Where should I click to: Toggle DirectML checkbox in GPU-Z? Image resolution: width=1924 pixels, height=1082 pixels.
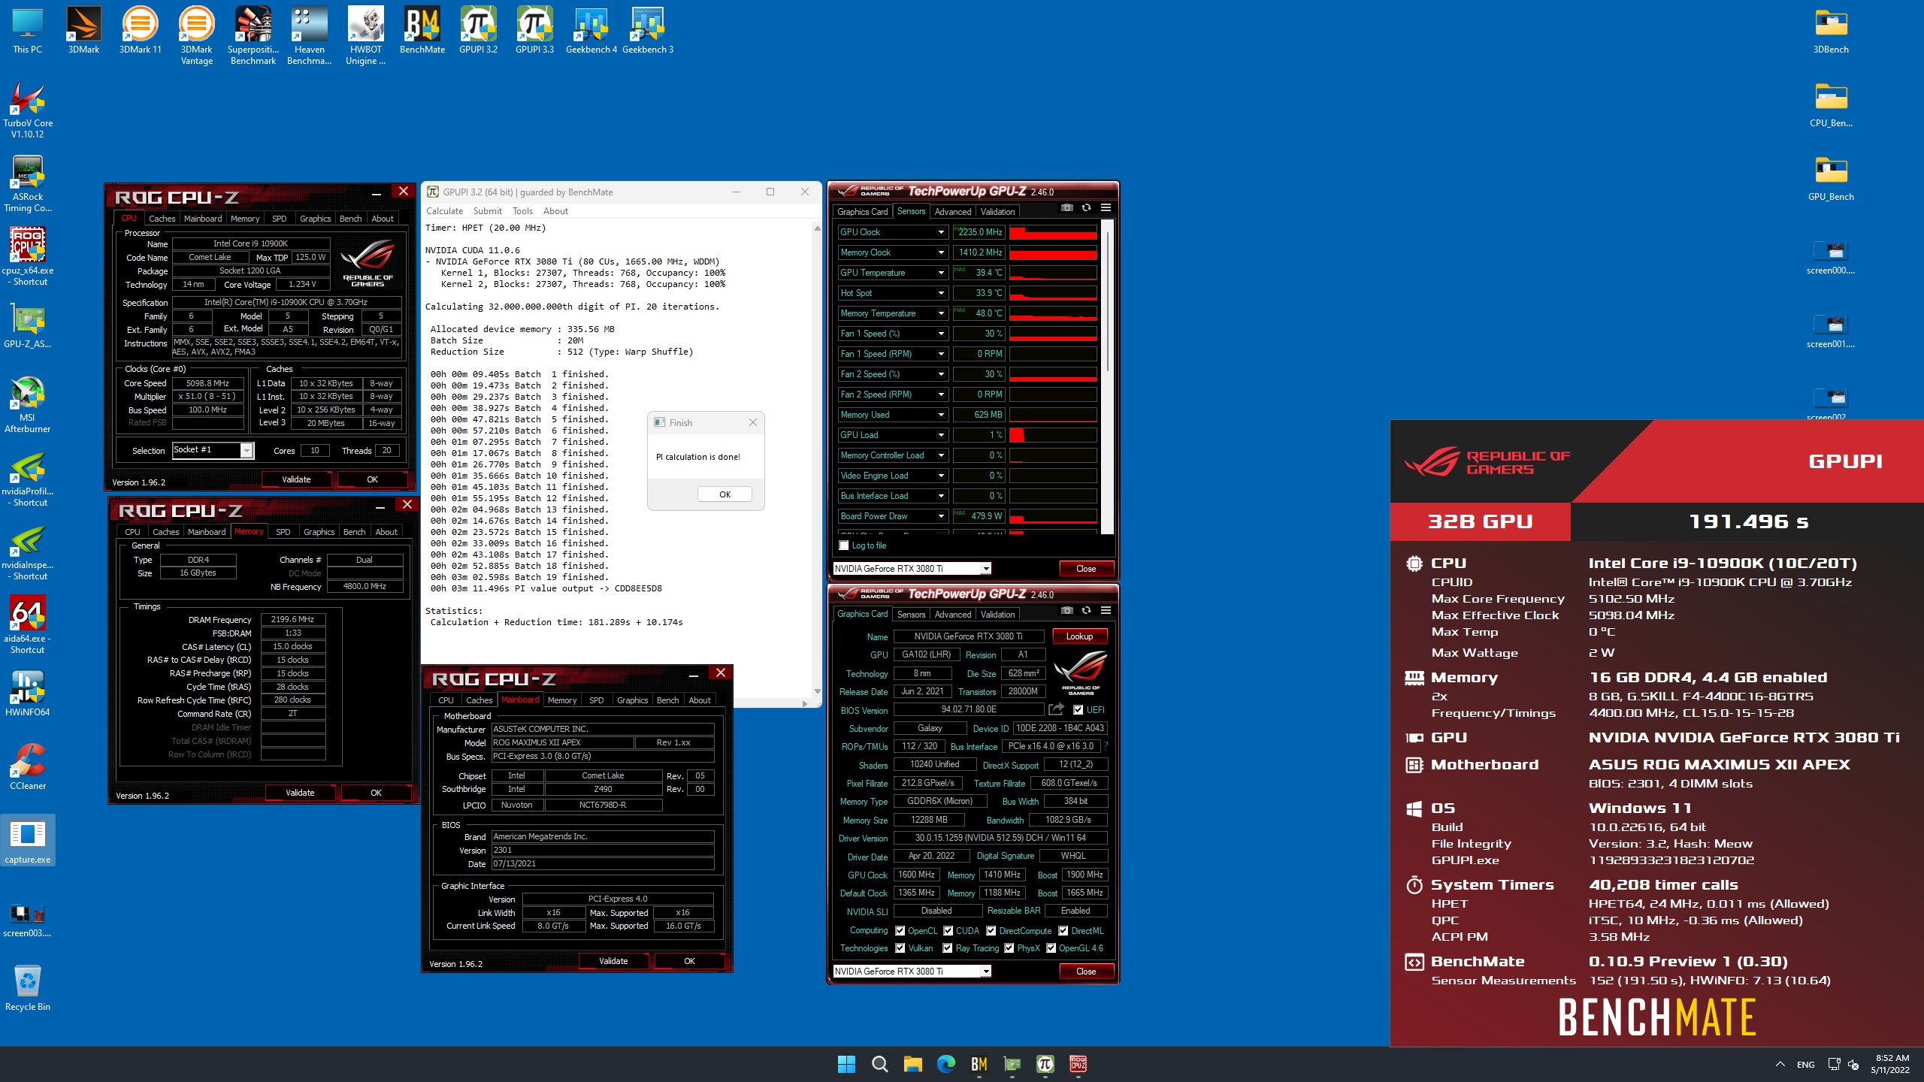(x=1063, y=930)
